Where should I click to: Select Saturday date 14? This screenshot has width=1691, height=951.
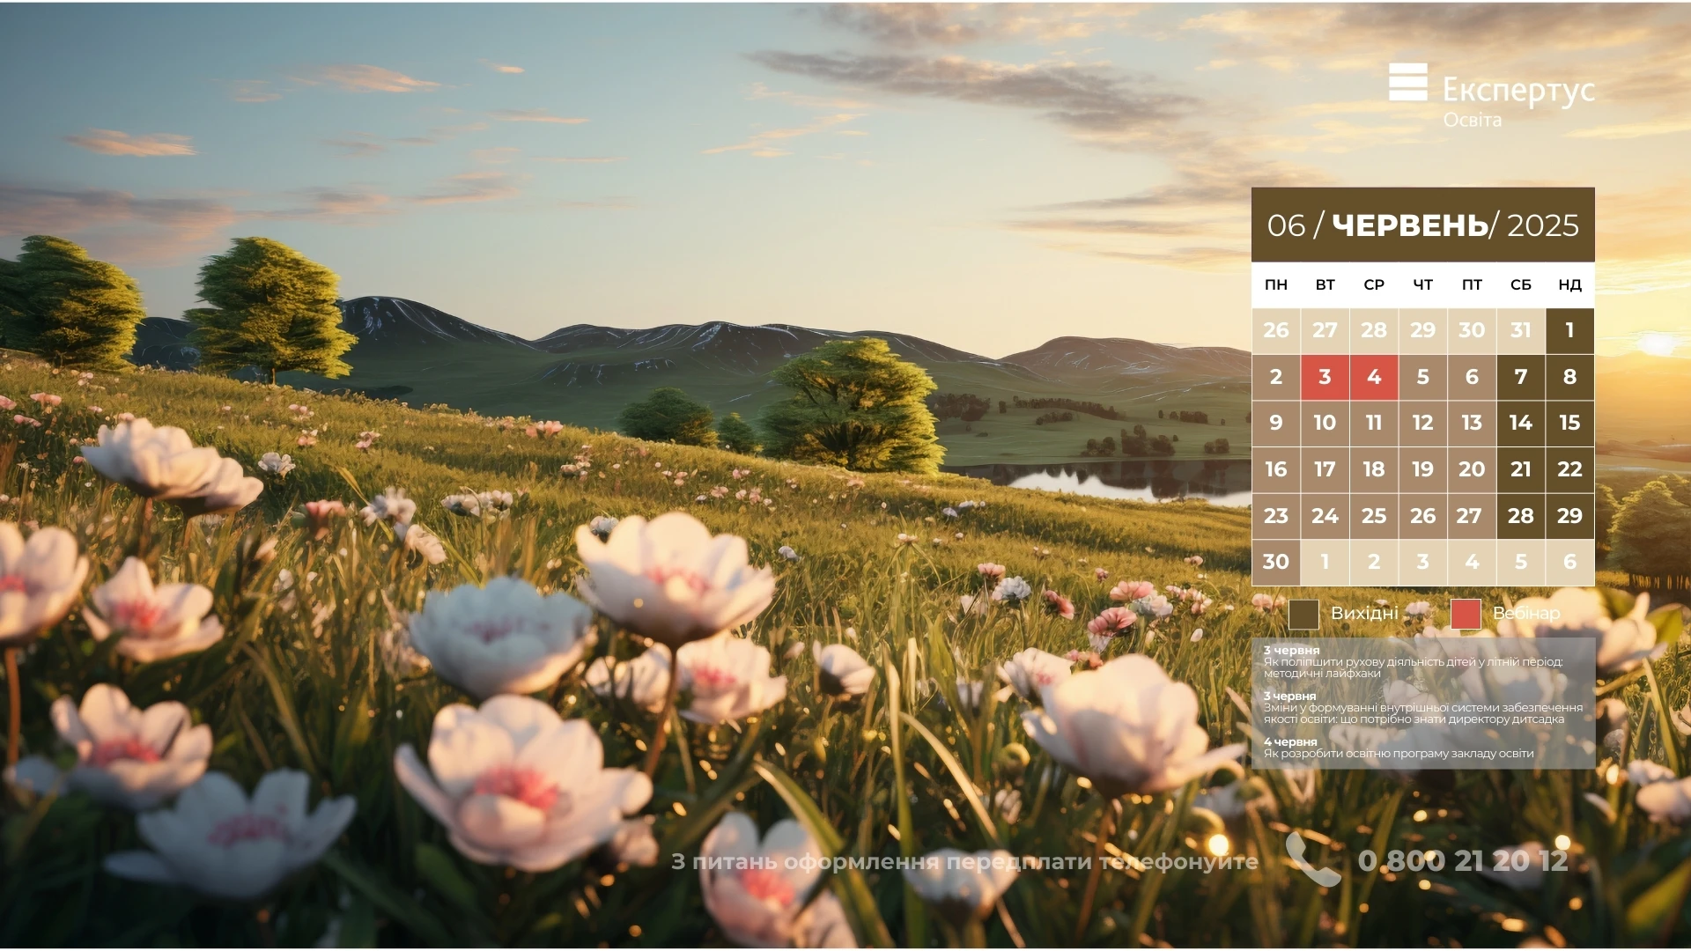coord(1520,423)
